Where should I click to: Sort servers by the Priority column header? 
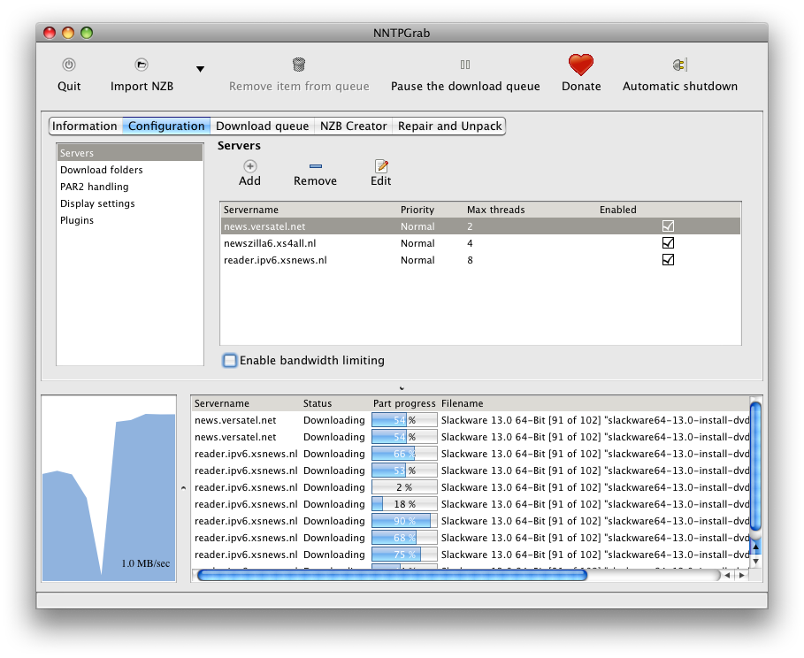417,210
